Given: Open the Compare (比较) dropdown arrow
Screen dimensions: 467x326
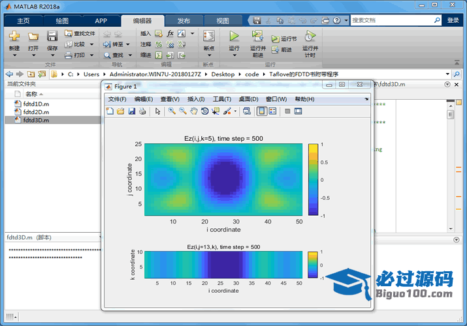Looking at the screenshot, I should pos(91,44).
